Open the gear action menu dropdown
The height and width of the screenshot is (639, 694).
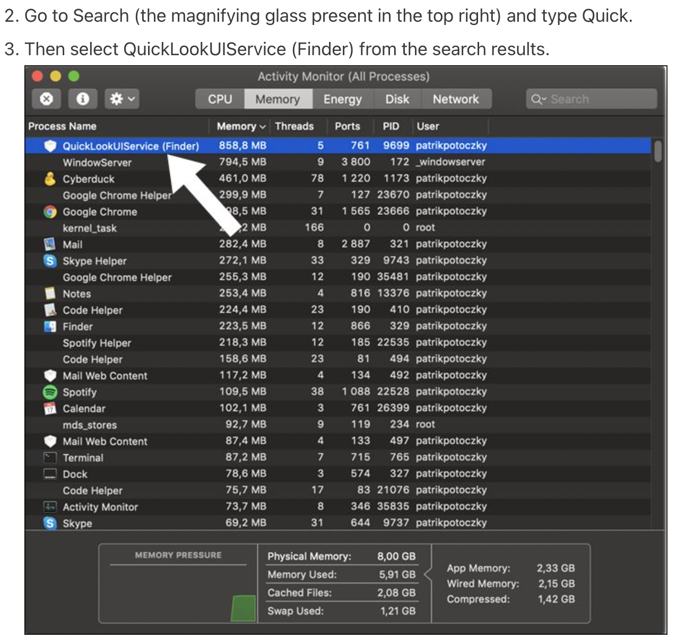coord(122,99)
